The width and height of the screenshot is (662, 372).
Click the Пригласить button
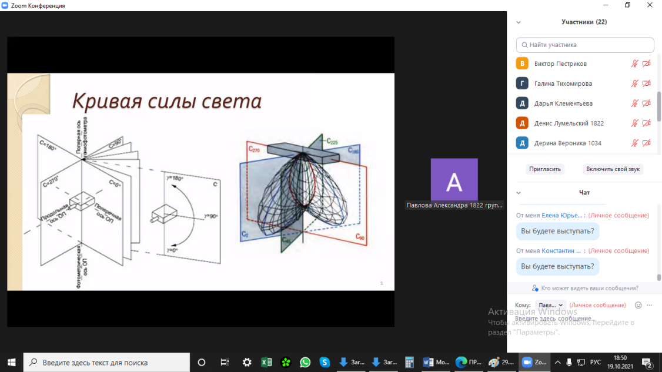coord(545,169)
